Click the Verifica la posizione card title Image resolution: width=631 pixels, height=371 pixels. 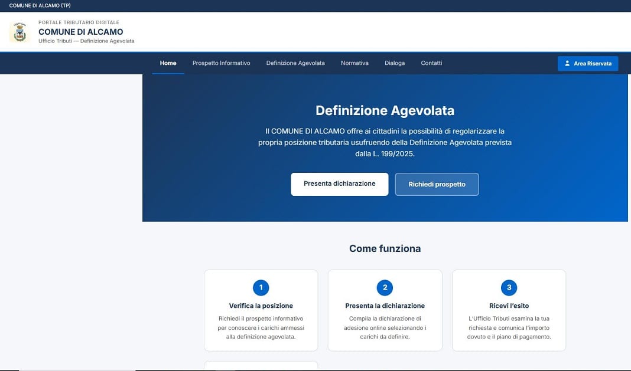pyautogui.click(x=261, y=306)
